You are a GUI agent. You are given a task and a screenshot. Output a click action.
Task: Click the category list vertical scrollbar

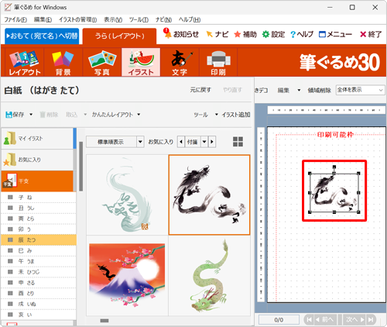[x=80, y=167]
